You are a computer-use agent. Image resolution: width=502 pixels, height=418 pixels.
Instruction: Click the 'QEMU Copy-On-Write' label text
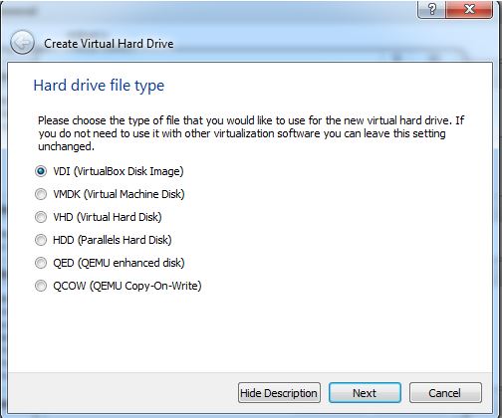[145, 286]
